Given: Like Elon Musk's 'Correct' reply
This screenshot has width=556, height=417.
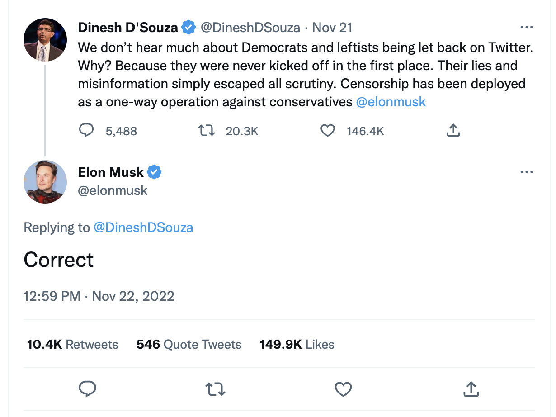Looking at the screenshot, I should [x=344, y=389].
